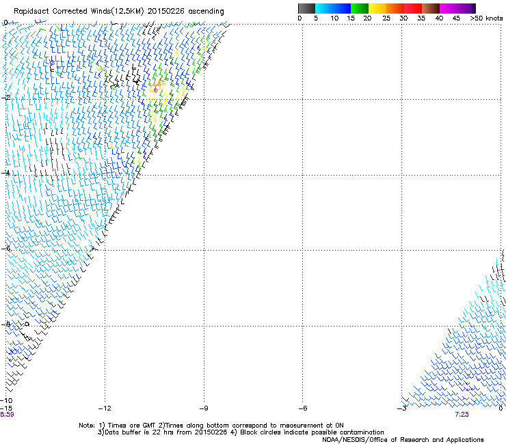Click the magenta 40-45 knots color segment

coord(449,8)
